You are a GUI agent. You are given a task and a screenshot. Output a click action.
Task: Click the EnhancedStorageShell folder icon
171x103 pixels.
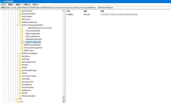tap(22, 48)
